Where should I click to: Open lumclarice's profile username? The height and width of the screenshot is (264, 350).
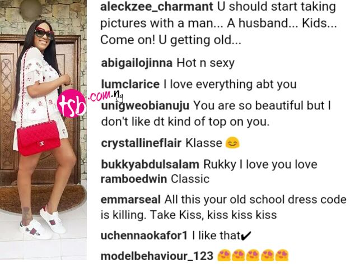pyautogui.click(x=130, y=84)
